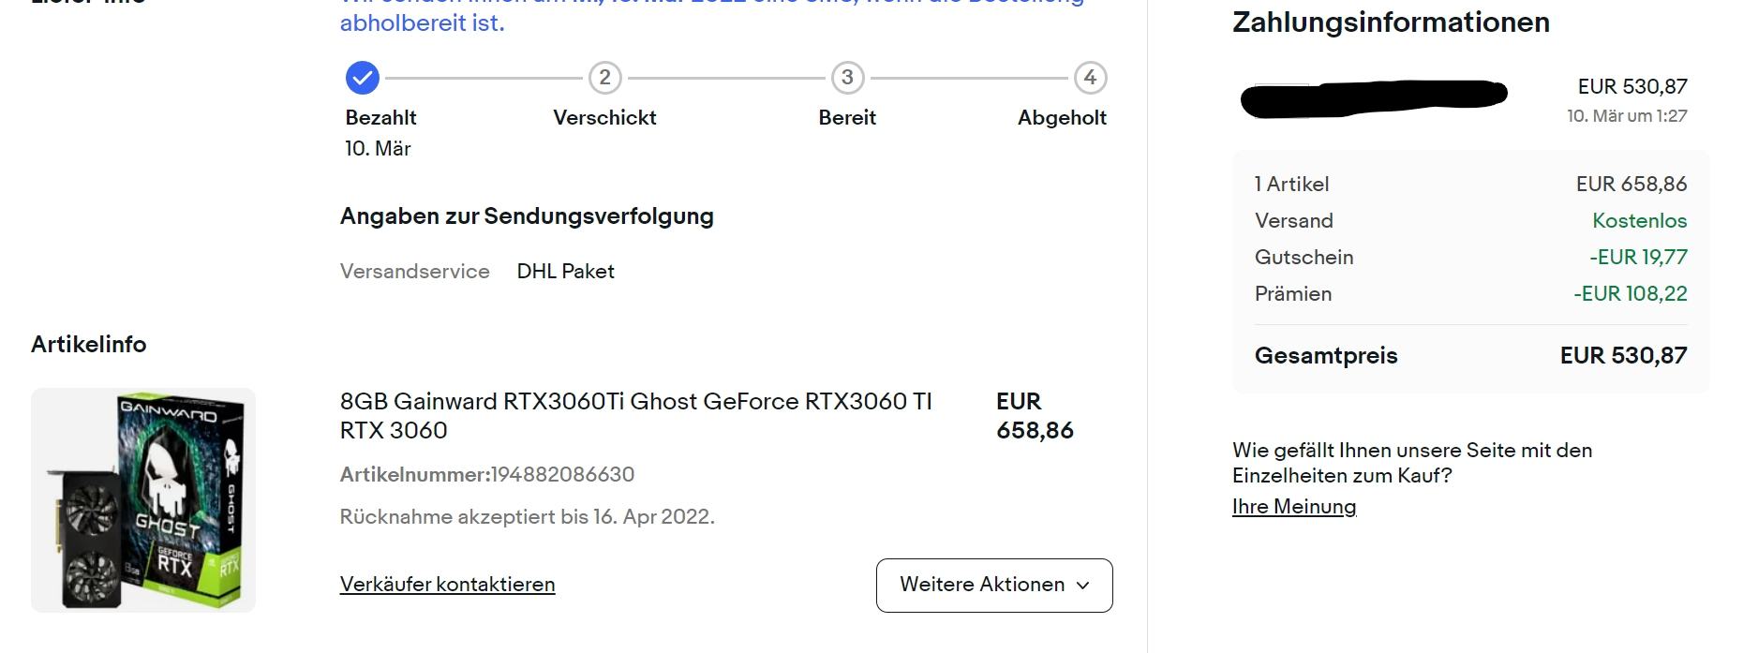Click the Artikelnummer 194882086630 text

click(x=487, y=475)
